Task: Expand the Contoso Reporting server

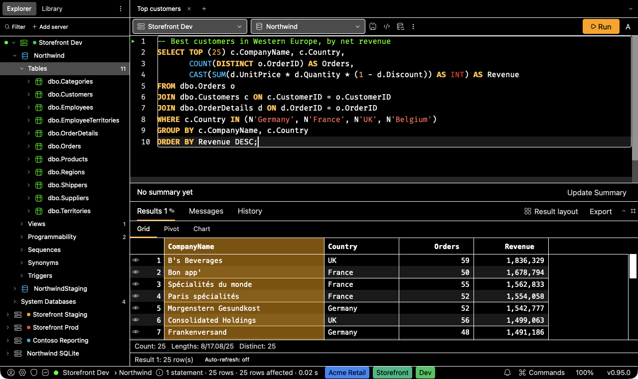Action: [x=7, y=341]
